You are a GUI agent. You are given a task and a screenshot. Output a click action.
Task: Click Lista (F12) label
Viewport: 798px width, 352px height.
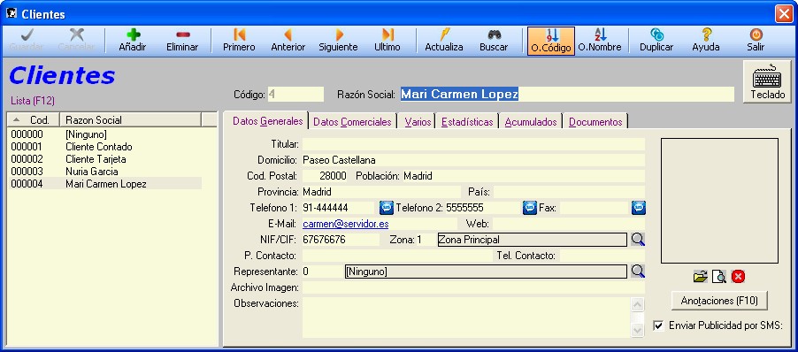click(x=33, y=101)
